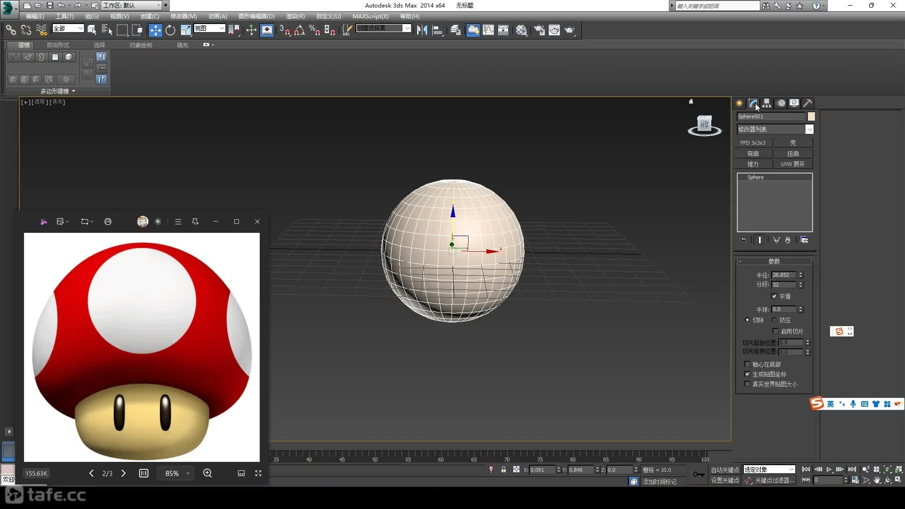Click Pin Stack icon under modifier stack
Viewport: 905px width, 509px height.
[743, 240]
